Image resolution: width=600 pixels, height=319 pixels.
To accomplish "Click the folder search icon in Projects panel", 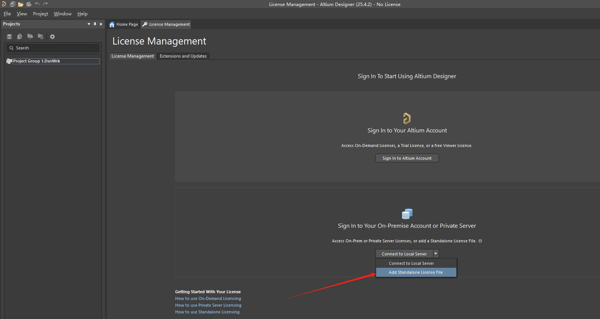I will click(x=30, y=37).
